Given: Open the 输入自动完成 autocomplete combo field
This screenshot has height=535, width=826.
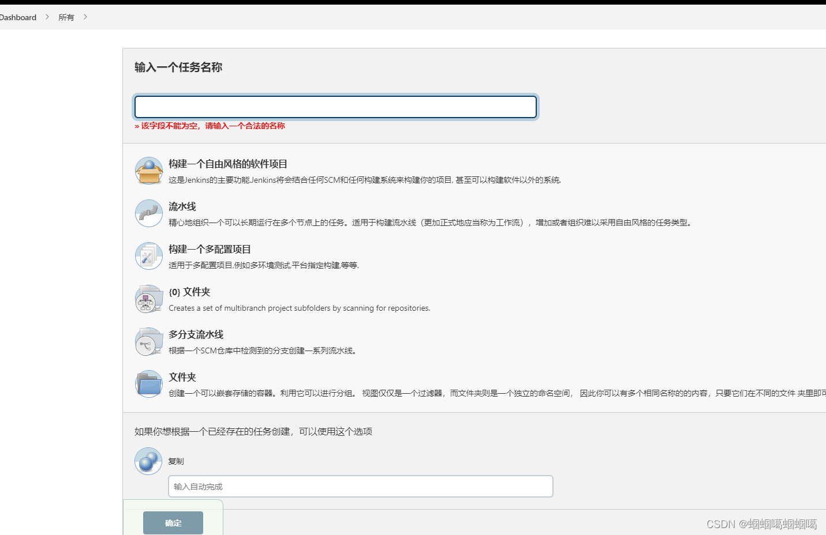Looking at the screenshot, I should pyautogui.click(x=360, y=486).
